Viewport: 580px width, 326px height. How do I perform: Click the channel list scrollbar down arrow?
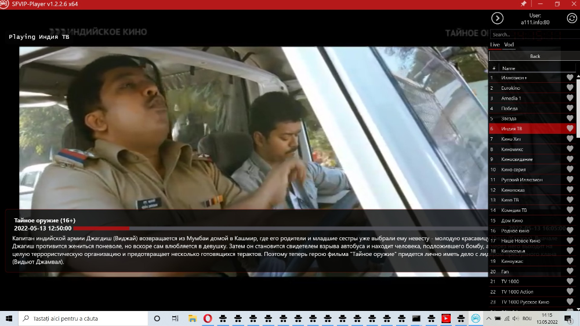(578, 309)
